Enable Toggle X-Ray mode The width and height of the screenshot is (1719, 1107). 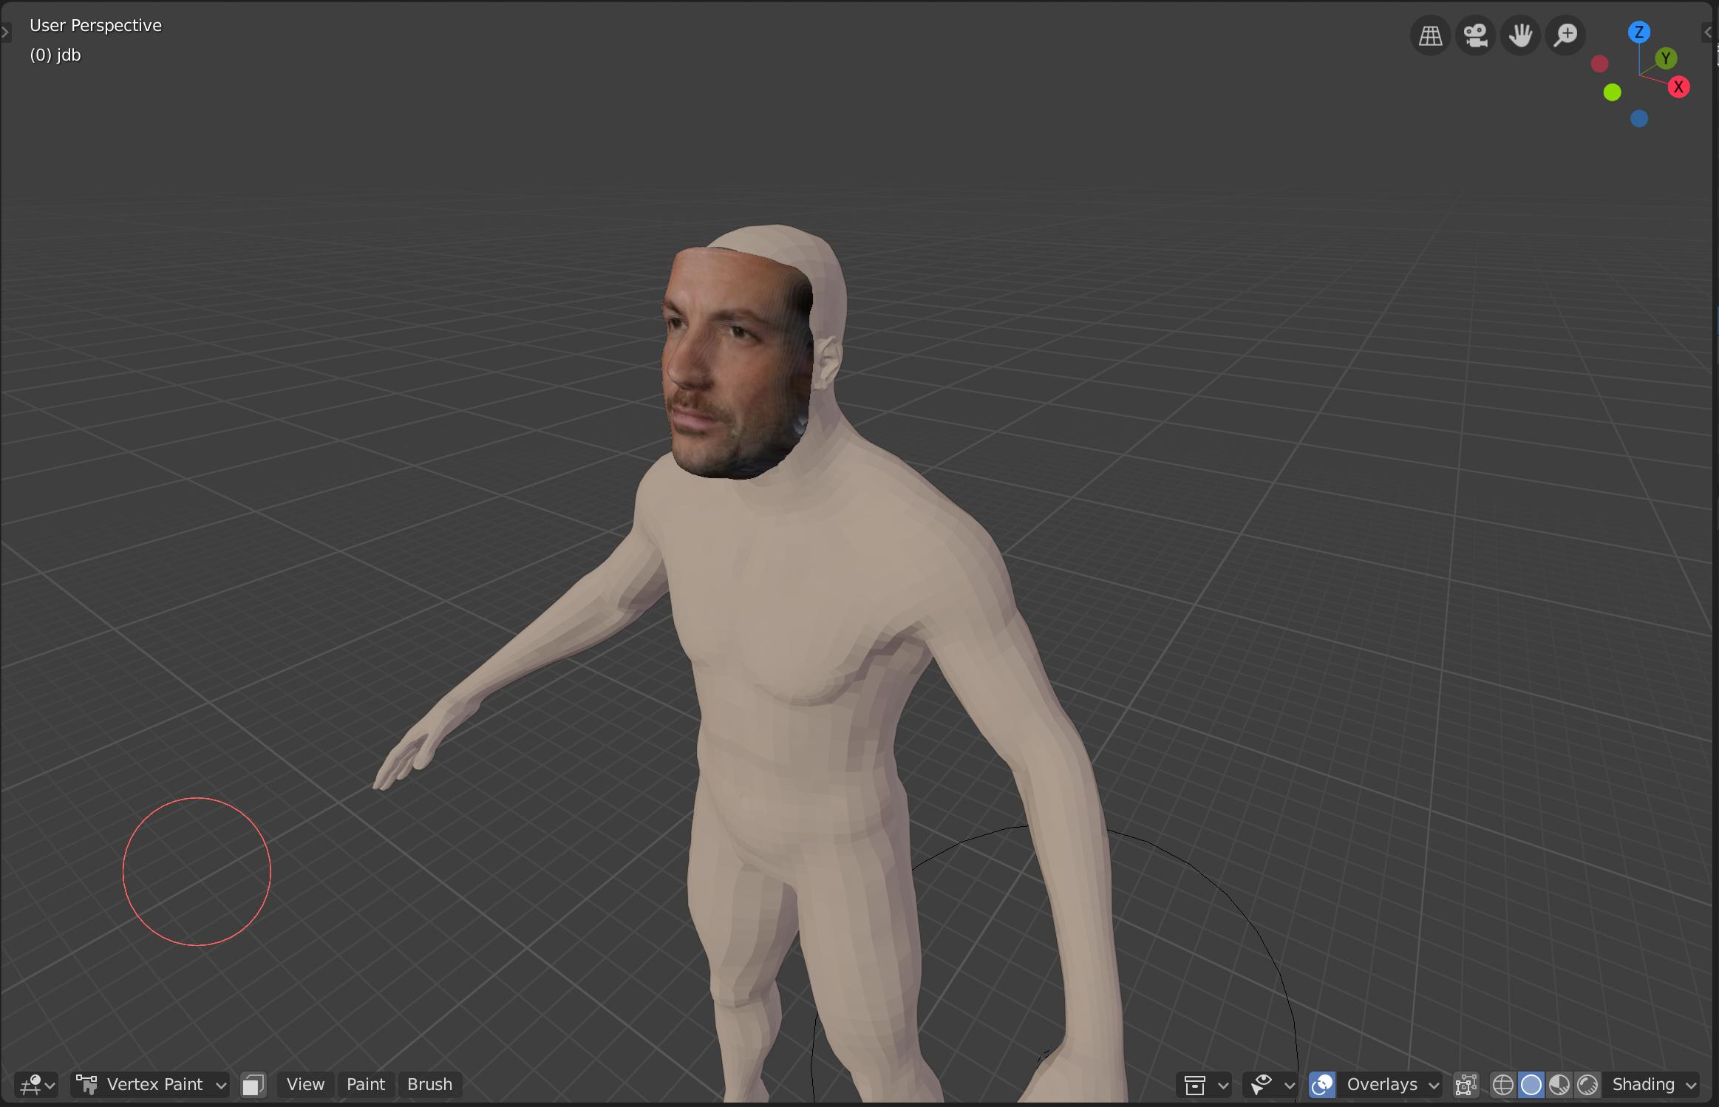click(x=1466, y=1084)
